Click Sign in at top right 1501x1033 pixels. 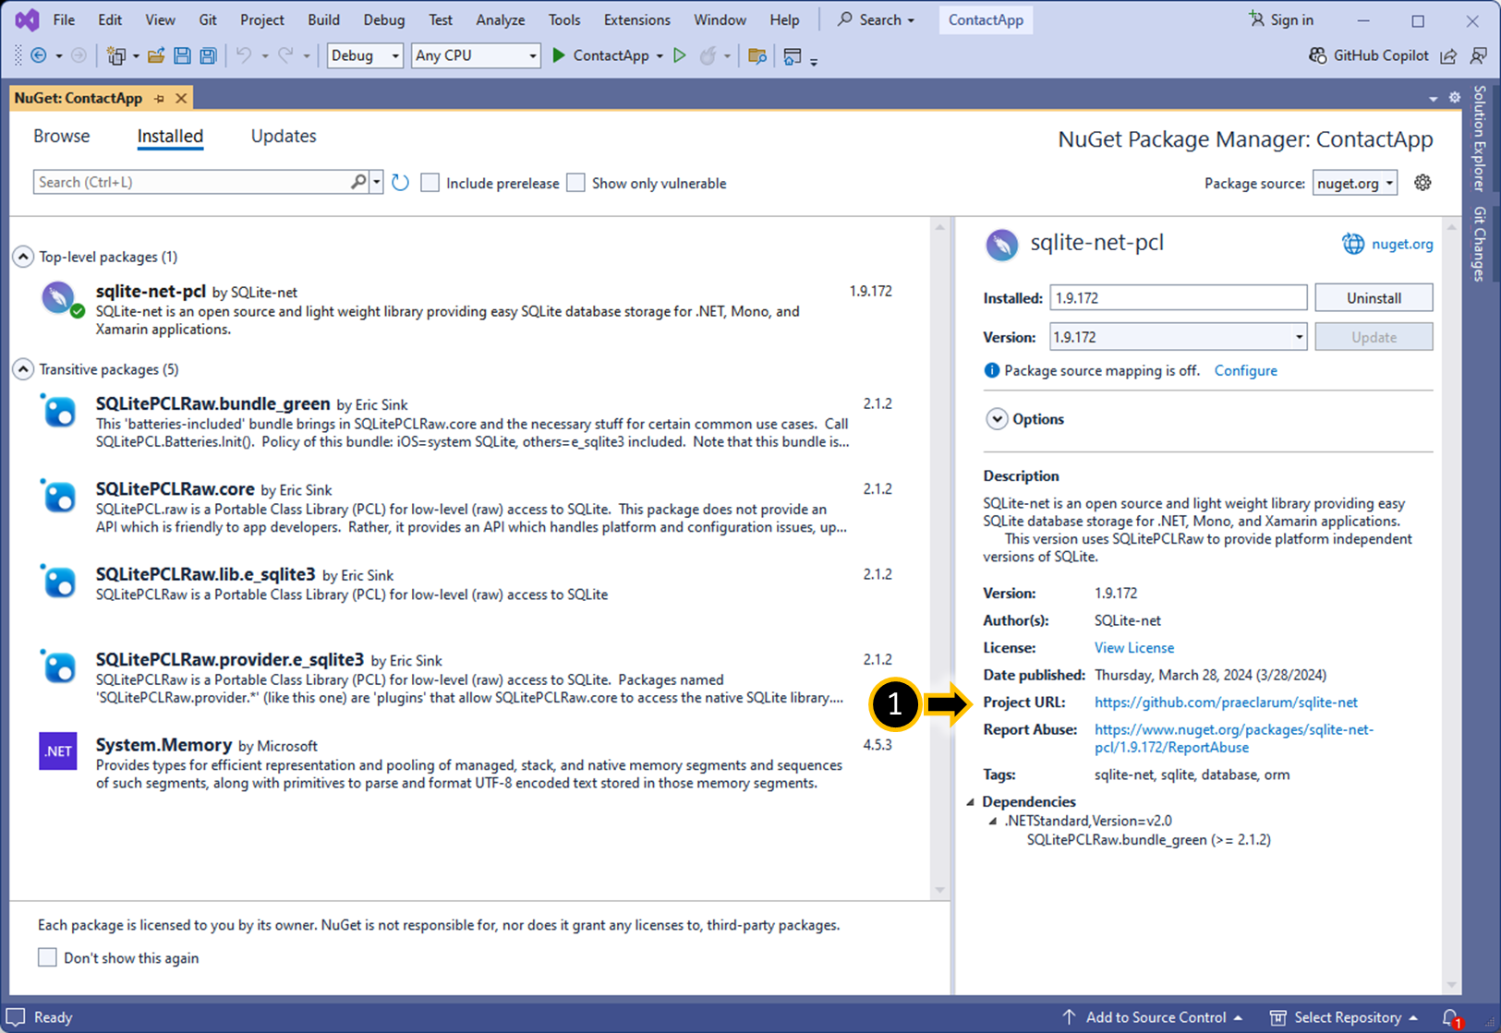(x=1280, y=19)
